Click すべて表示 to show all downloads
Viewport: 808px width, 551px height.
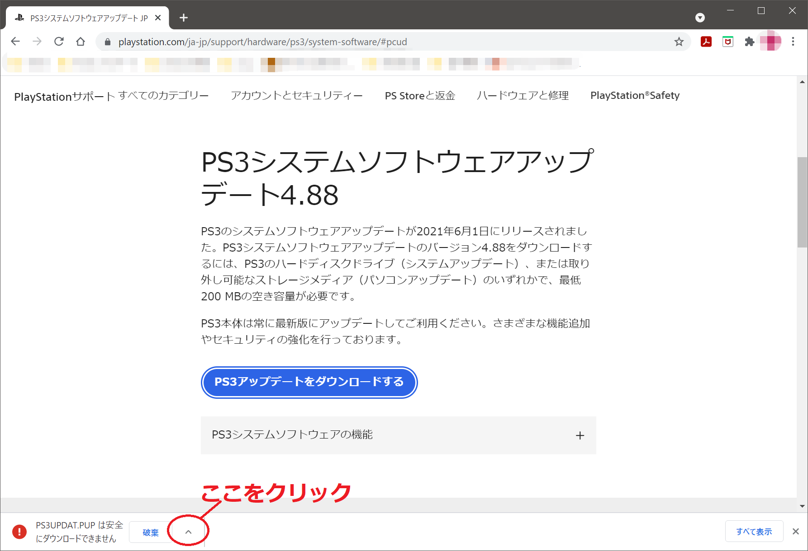click(754, 532)
